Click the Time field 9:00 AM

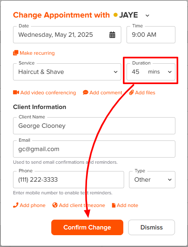pyautogui.click(x=151, y=35)
